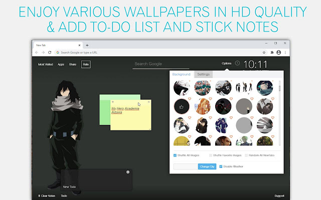Close the New Todo panel
The height and width of the screenshot is (200, 321).
[x=128, y=172]
